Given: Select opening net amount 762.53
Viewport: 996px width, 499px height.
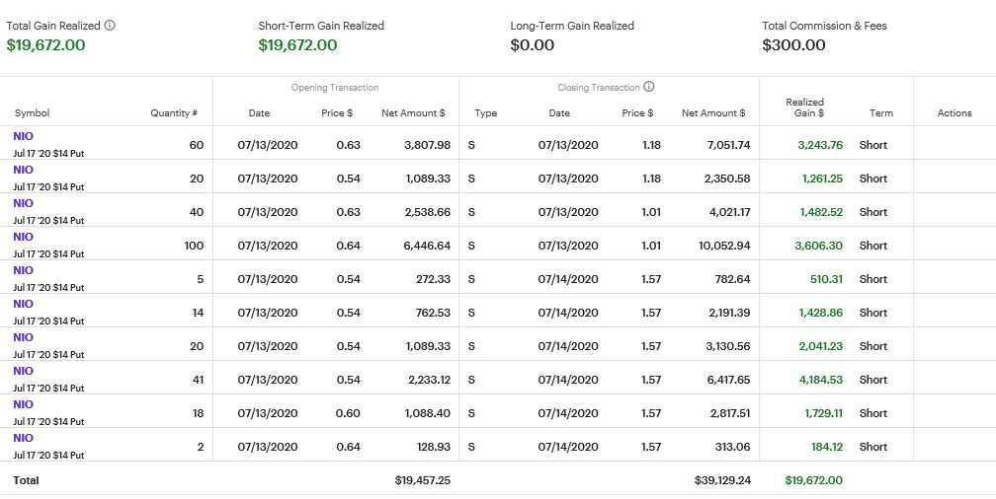Looking at the screenshot, I should (x=433, y=314).
